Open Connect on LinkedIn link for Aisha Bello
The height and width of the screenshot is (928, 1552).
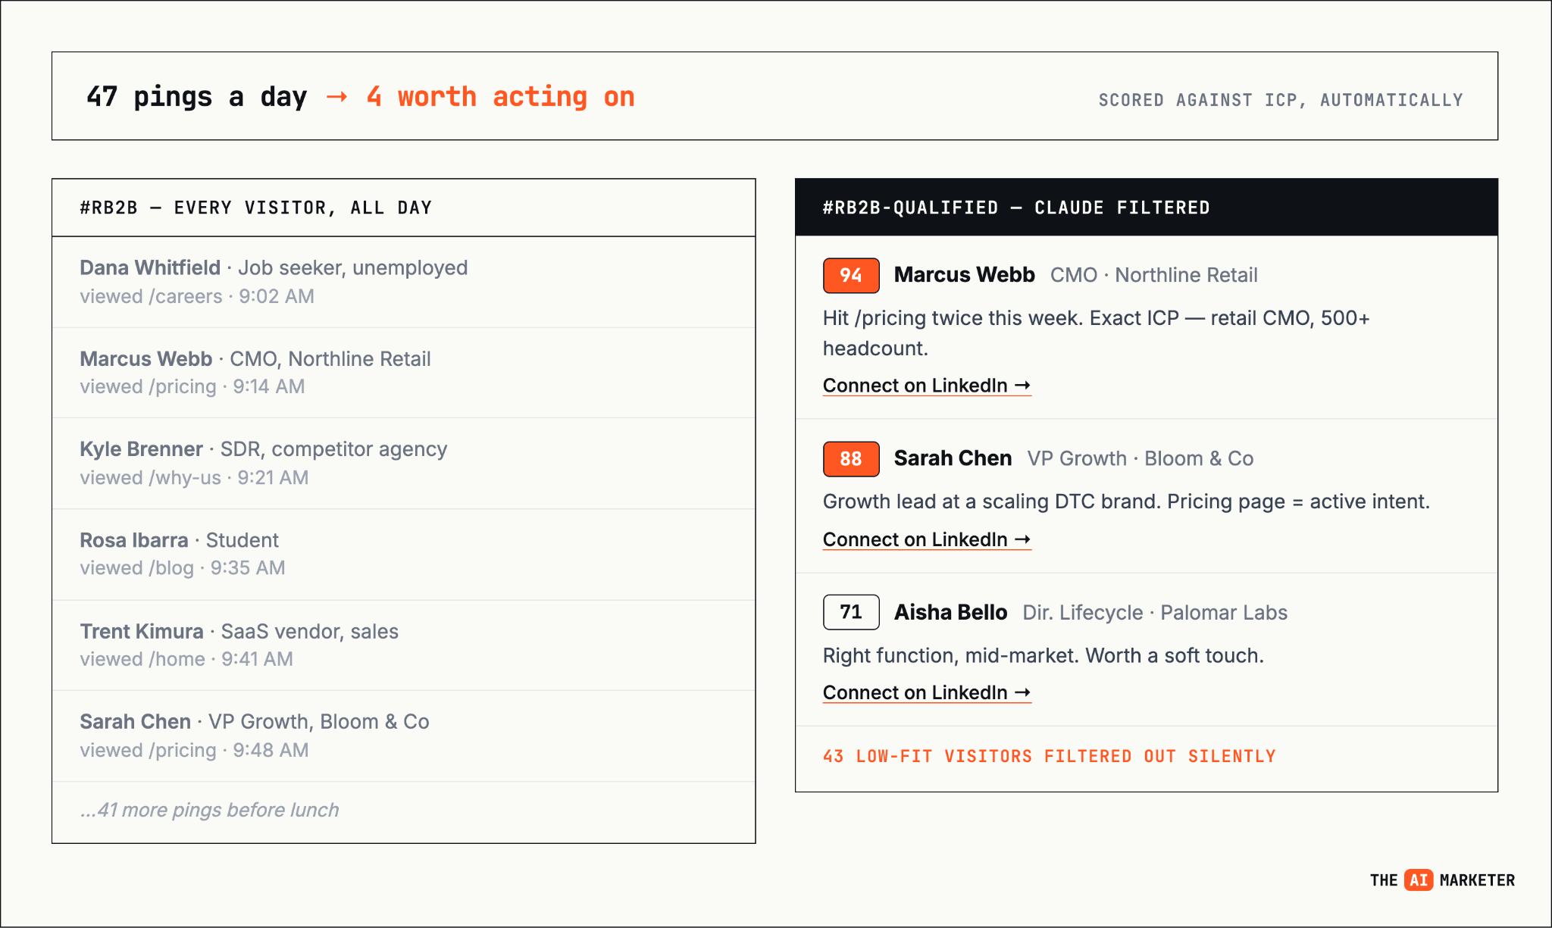[927, 692]
